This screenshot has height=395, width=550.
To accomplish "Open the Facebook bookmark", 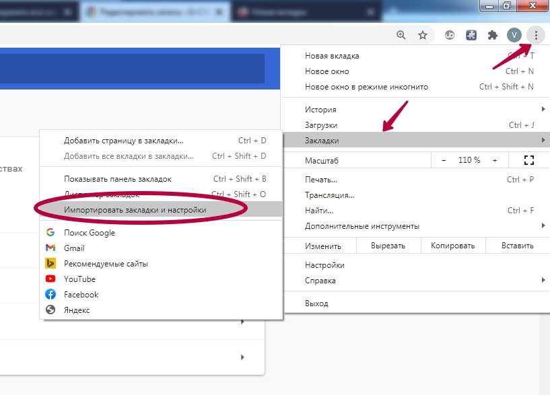I will [x=81, y=295].
